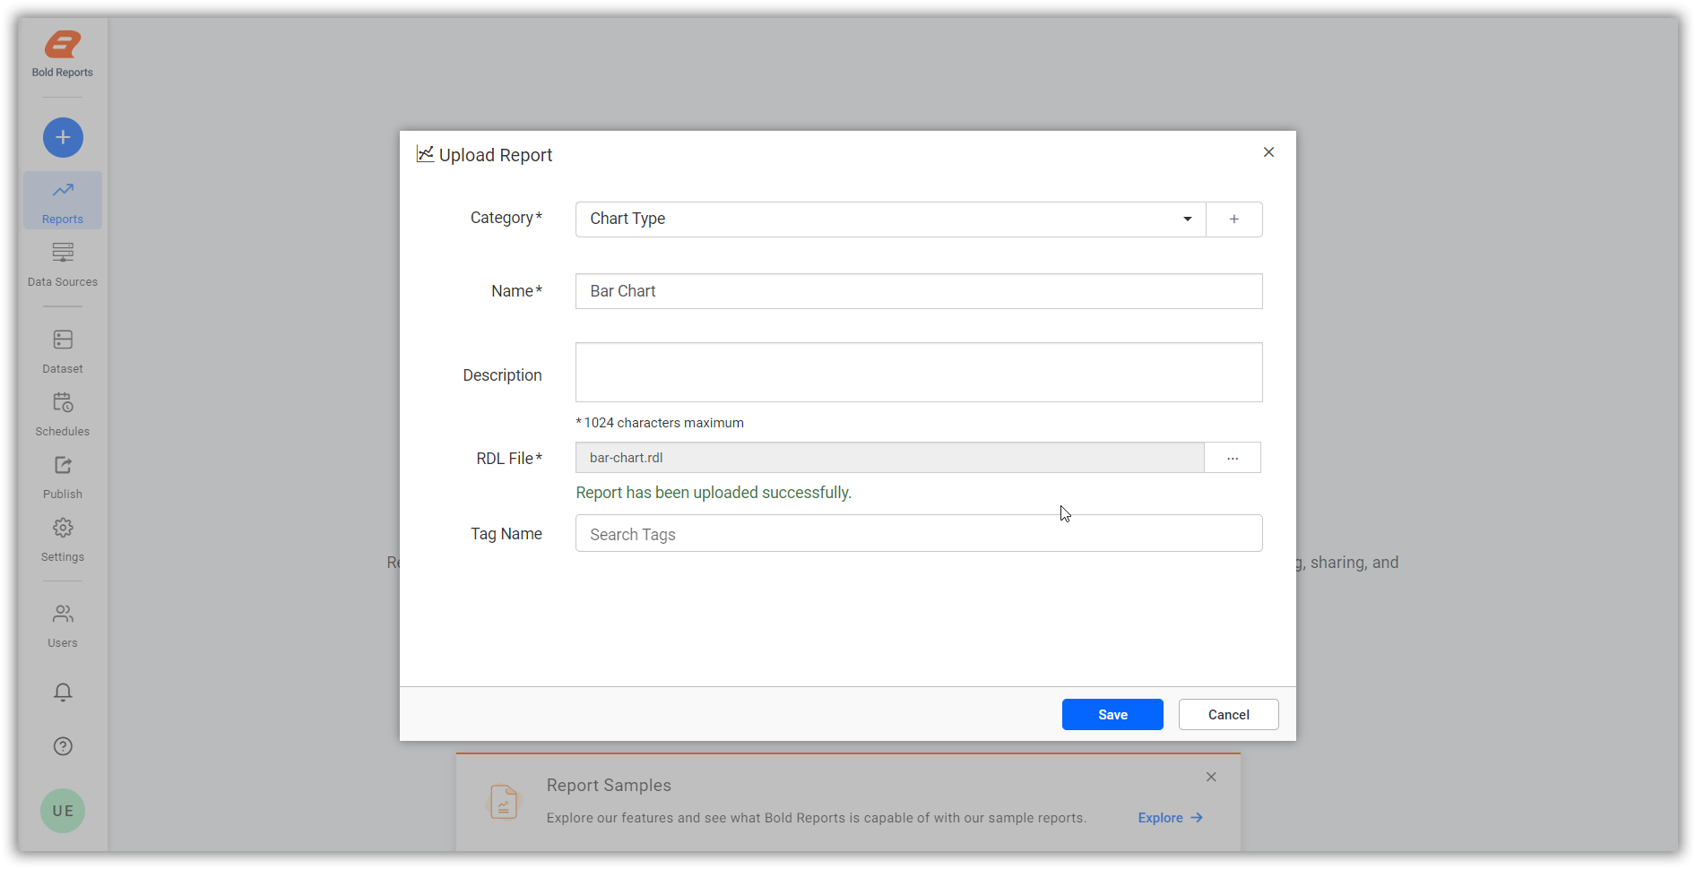
Task: Dismiss the Report Samples banner
Action: [x=1211, y=777]
